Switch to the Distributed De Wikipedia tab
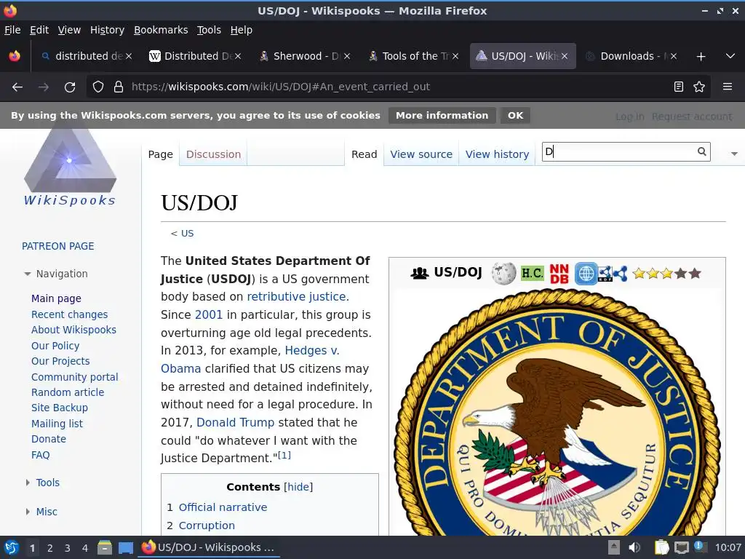This screenshot has height=559, width=745. pyautogui.click(x=195, y=56)
